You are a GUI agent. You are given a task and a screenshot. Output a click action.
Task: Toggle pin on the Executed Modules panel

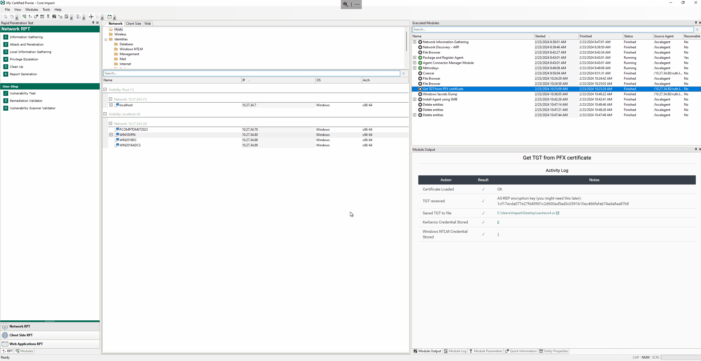(x=696, y=23)
